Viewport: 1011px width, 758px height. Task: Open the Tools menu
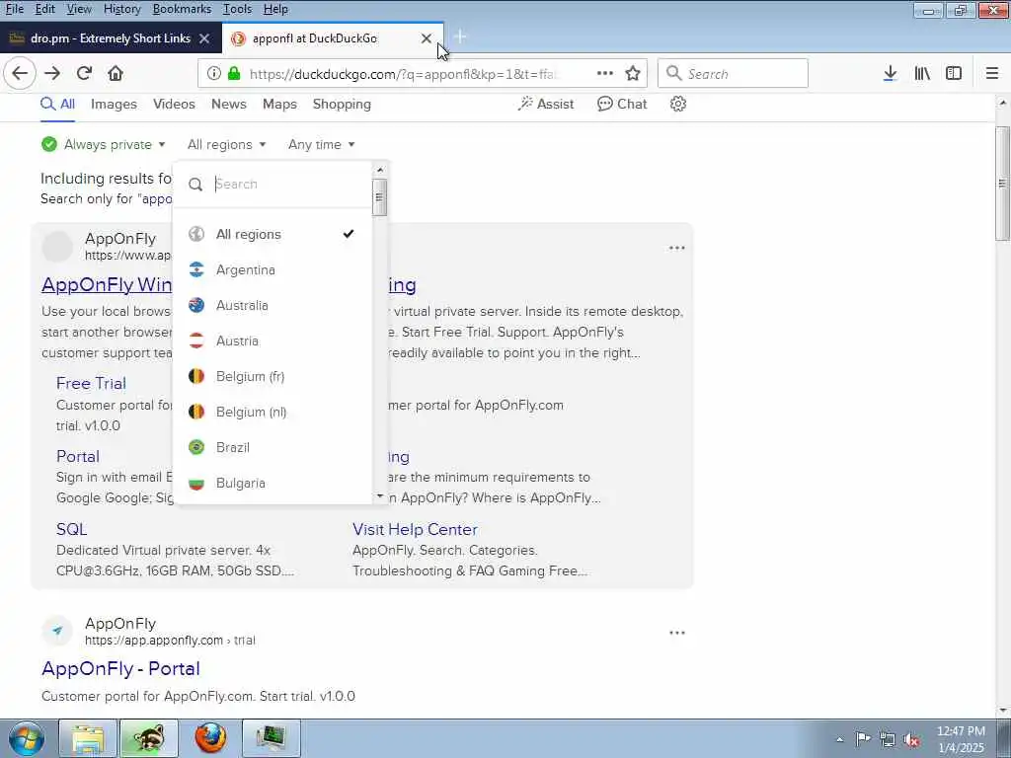237,9
